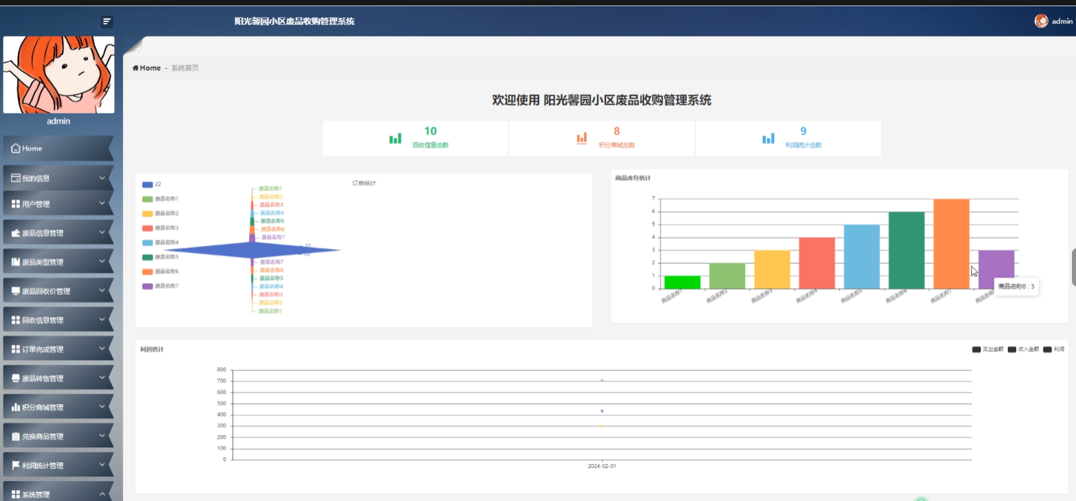This screenshot has width=1076, height=501.
Task: Toggle 废品名称4 legend entry
Action: tap(160, 242)
